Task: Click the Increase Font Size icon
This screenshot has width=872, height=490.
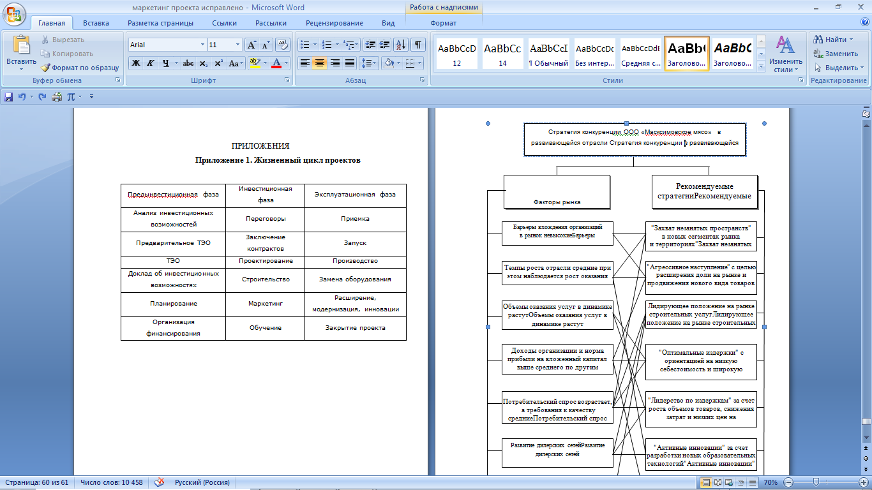Action: pyautogui.click(x=252, y=45)
